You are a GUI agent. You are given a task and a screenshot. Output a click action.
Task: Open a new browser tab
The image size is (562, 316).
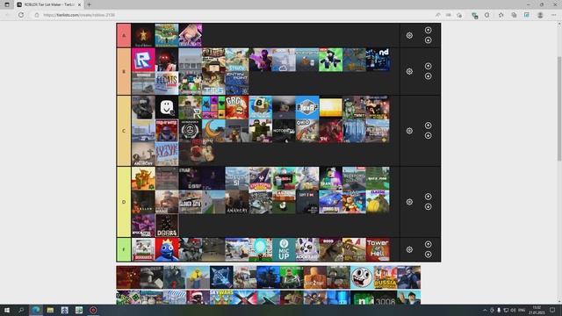89,4
